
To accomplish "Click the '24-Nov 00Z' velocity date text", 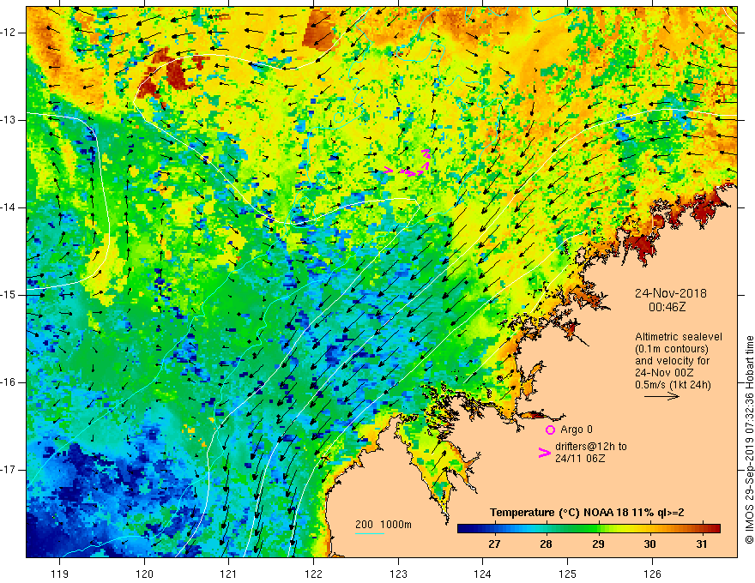I will [666, 373].
